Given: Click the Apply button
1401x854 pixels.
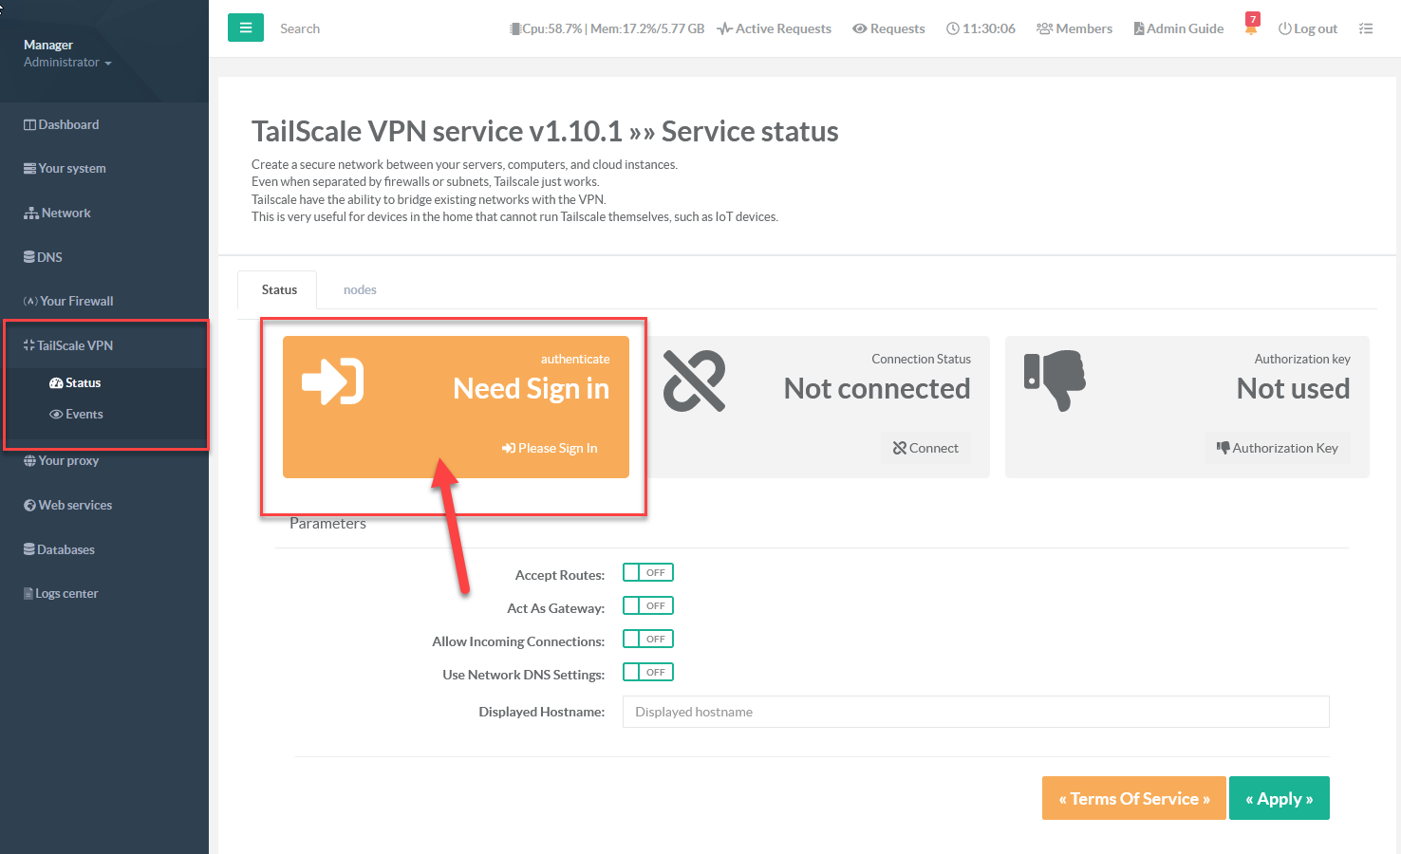Looking at the screenshot, I should pos(1280,798).
